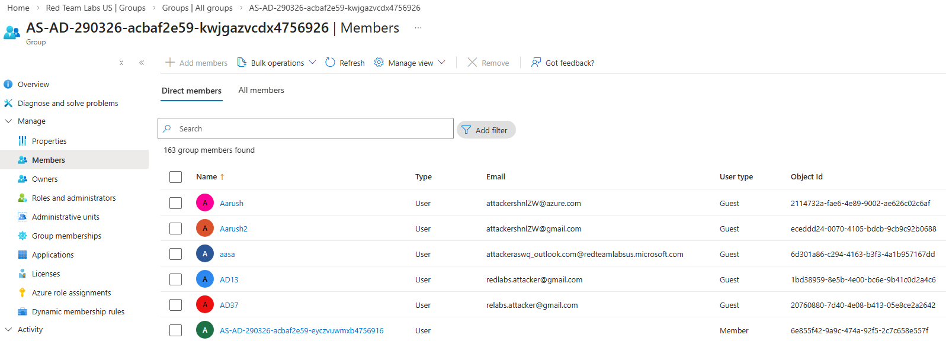
Task: Switch to the All members tab
Action: click(261, 90)
